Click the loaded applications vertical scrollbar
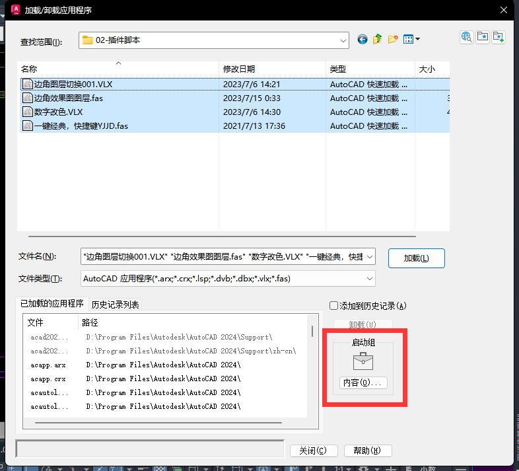 tap(312, 331)
